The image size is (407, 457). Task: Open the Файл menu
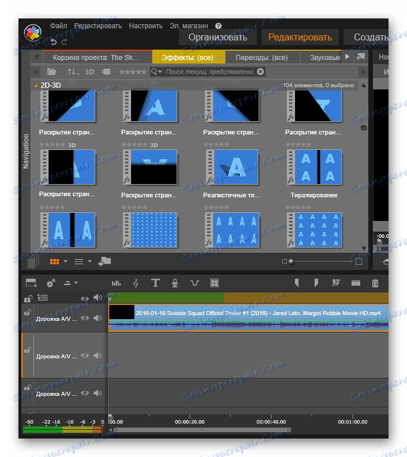(58, 26)
